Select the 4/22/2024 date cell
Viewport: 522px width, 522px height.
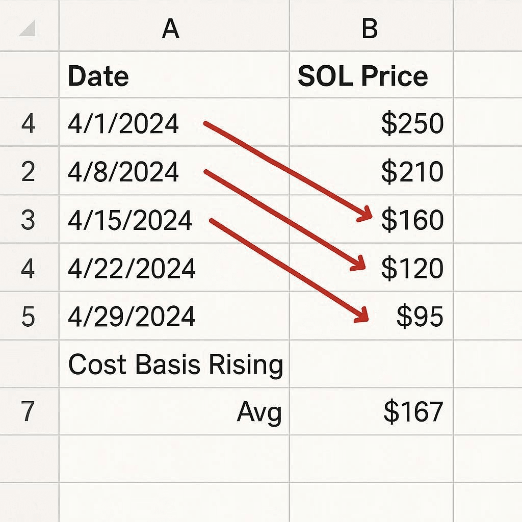tap(132, 268)
